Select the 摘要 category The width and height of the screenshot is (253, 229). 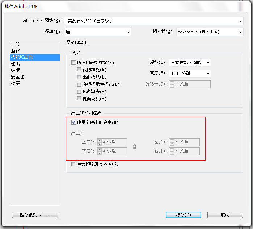point(35,83)
